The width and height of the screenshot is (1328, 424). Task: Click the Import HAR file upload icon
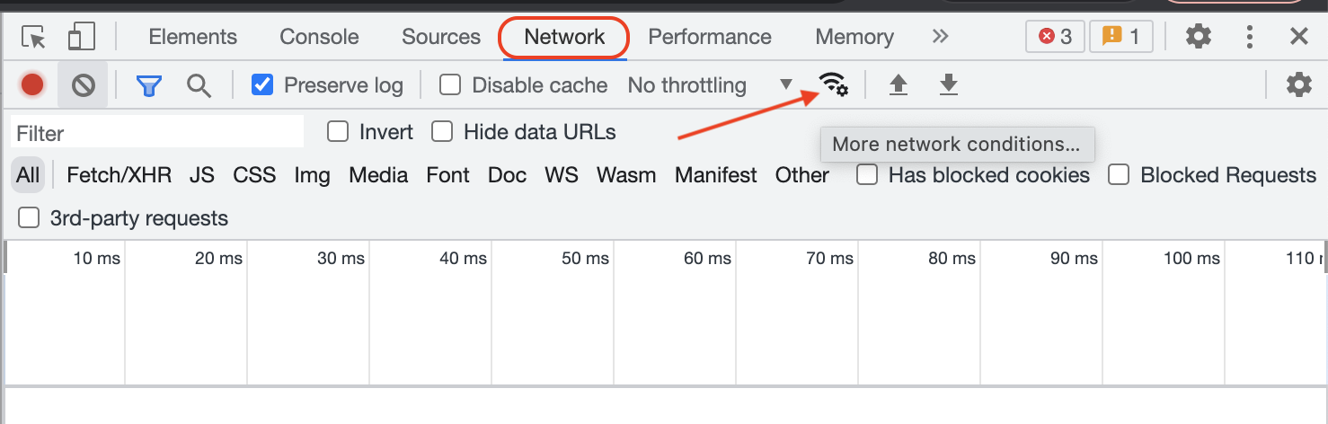(898, 85)
